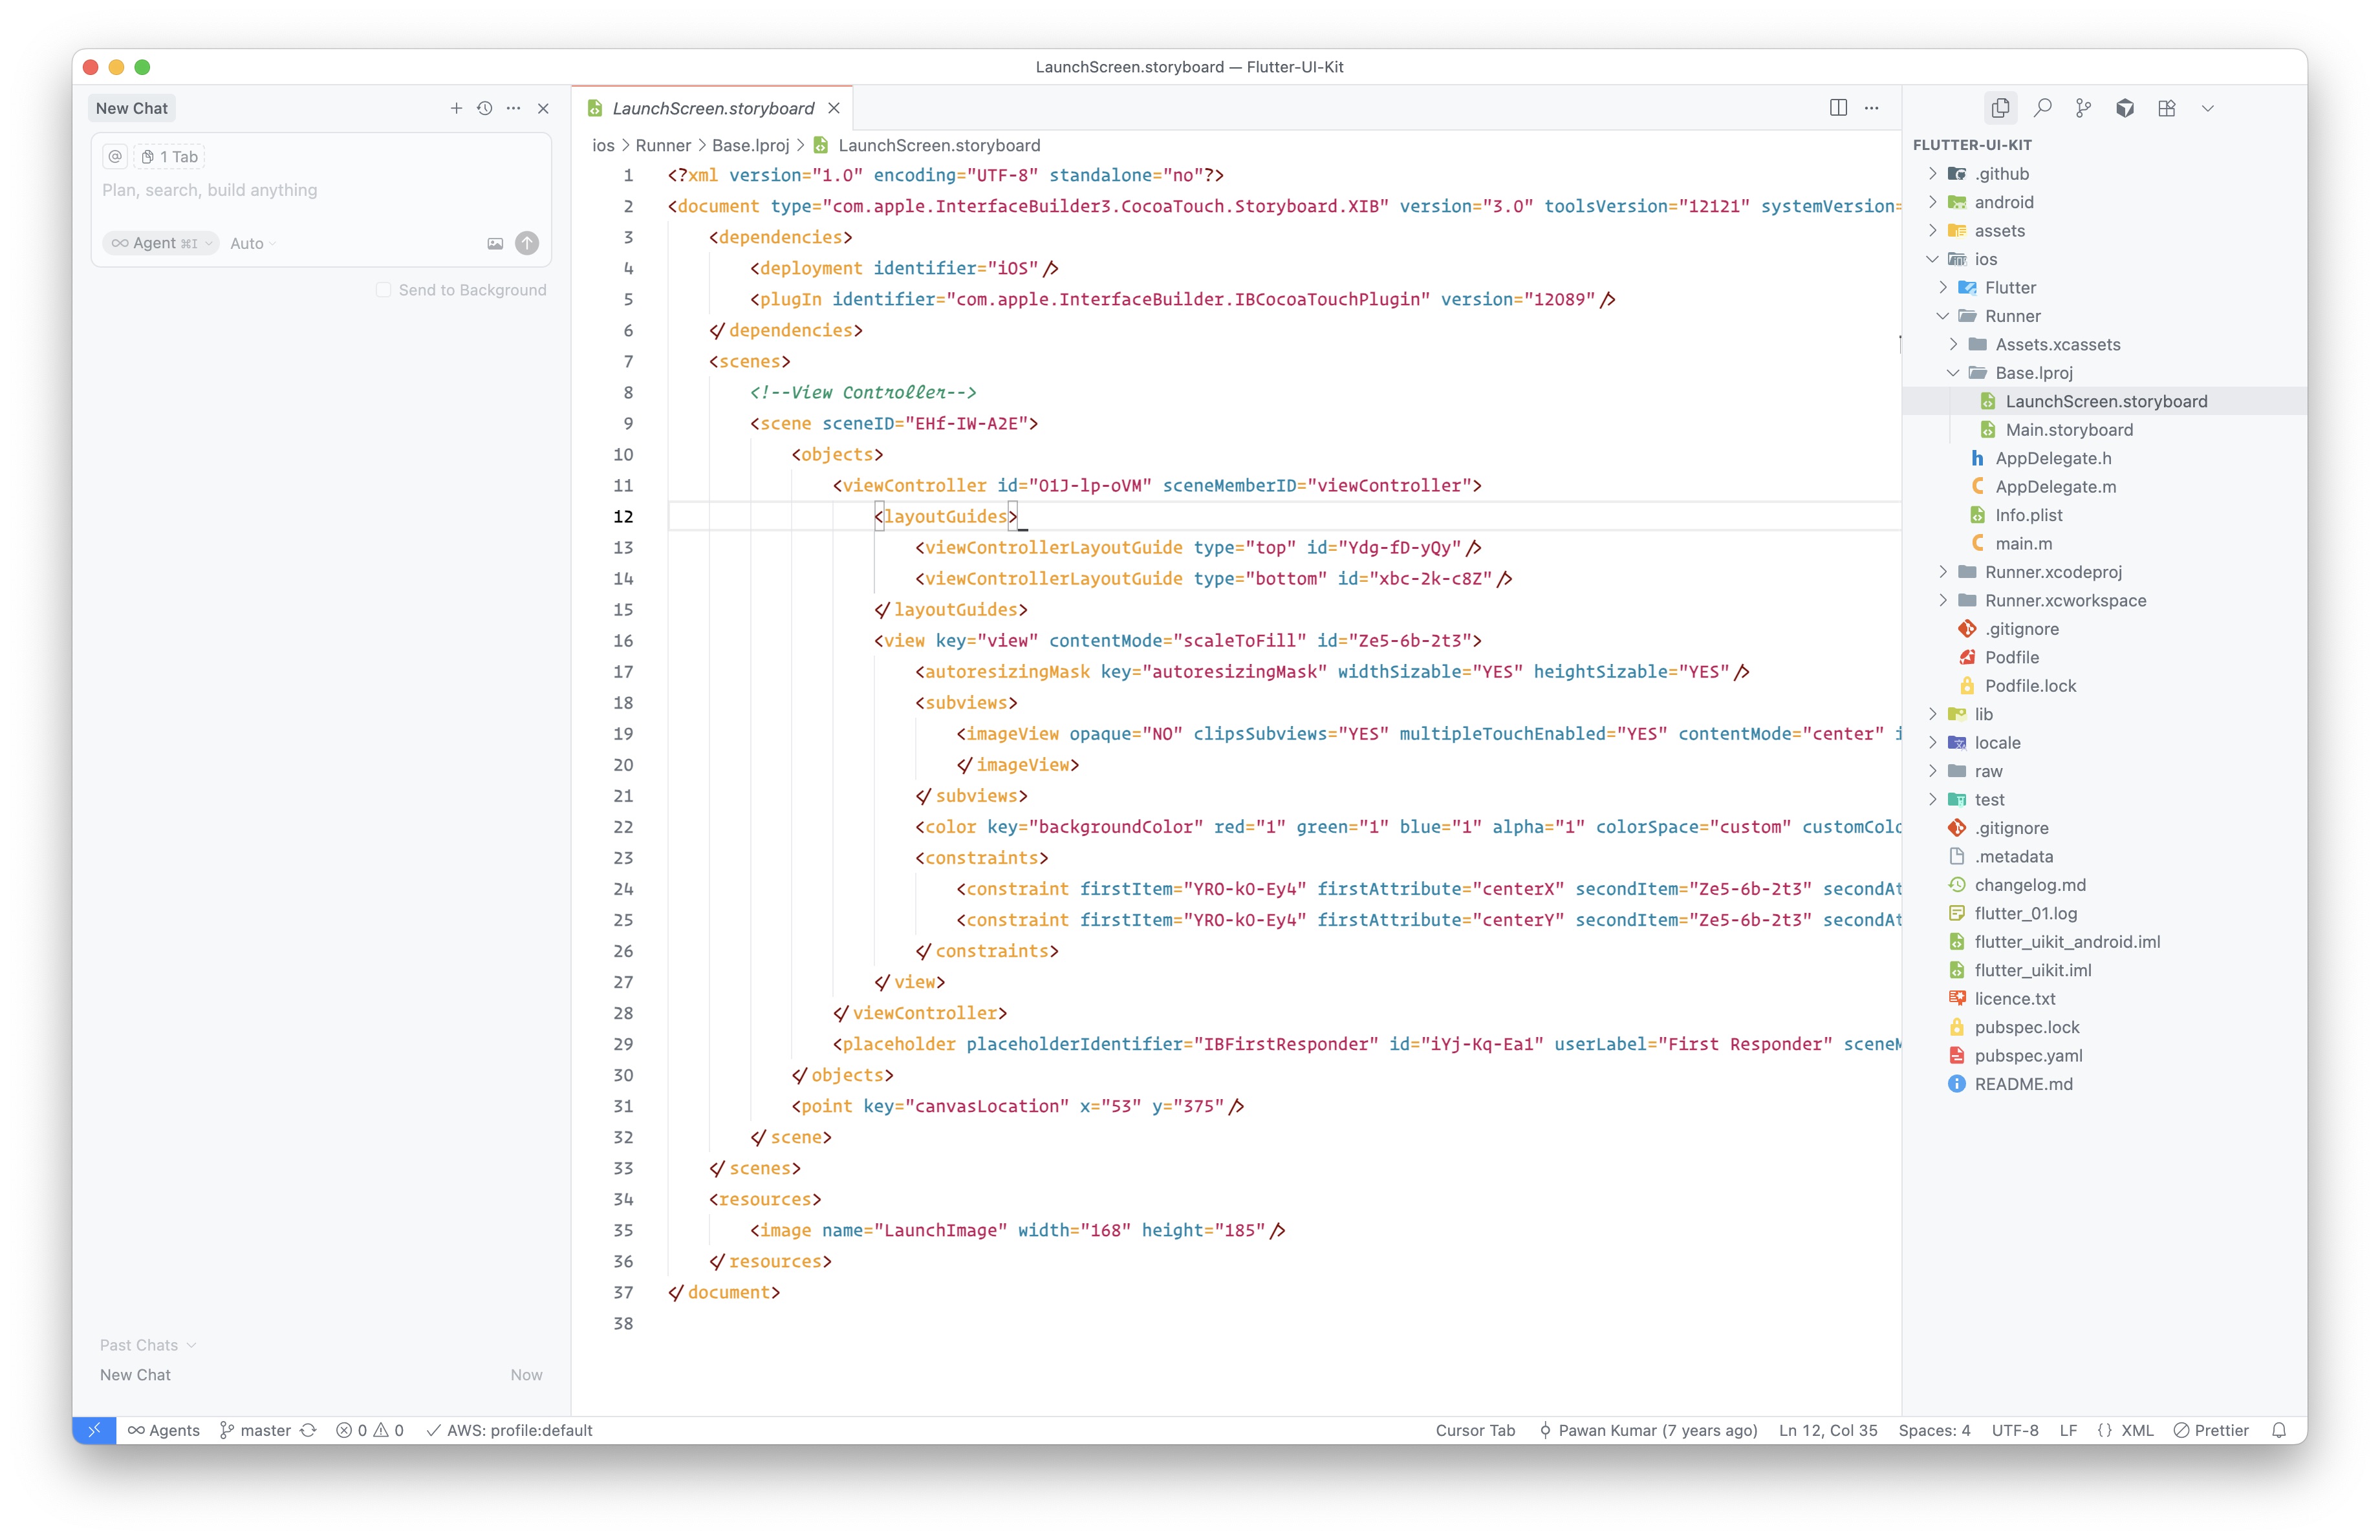Open Main.storyboard in file tree
The width and height of the screenshot is (2380, 1540).
(2068, 430)
